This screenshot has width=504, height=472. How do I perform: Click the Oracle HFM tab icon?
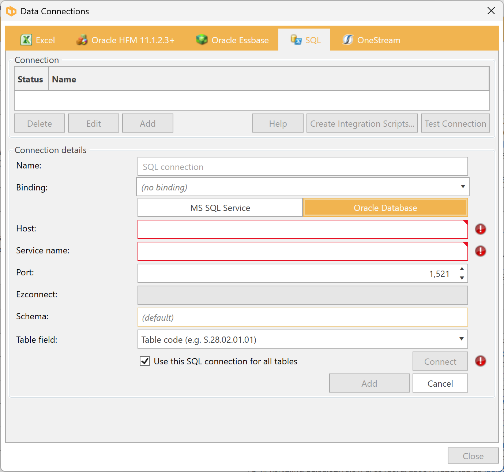pos(82,40)
